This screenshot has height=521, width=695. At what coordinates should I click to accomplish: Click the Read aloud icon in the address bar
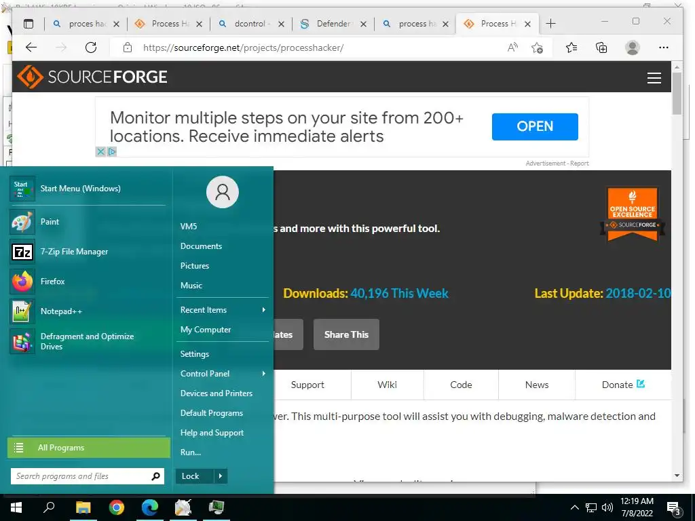(x=512, y=47)
